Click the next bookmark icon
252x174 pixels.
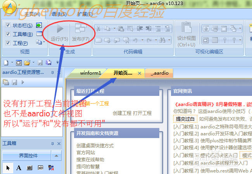(107, 40)
